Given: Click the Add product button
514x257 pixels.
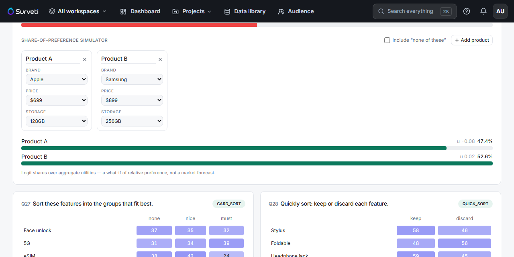Looking at the screenshot, I should [472, 40].
